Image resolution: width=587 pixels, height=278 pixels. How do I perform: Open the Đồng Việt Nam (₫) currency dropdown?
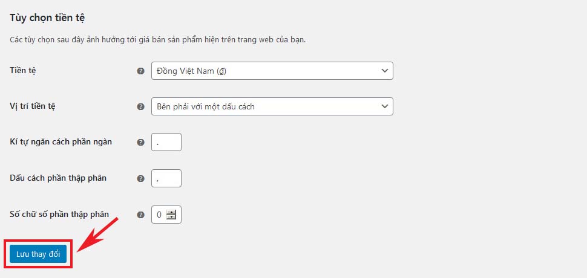(x=272, y=71)
